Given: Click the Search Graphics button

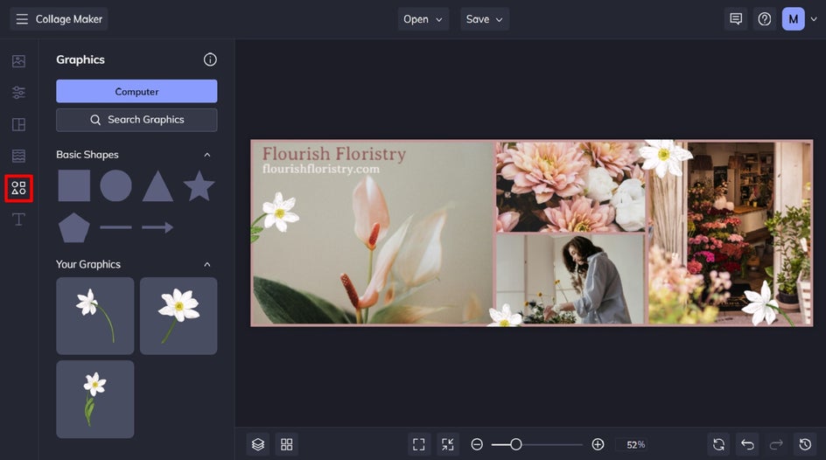Looking at the screenshot, I should point(136,120).
